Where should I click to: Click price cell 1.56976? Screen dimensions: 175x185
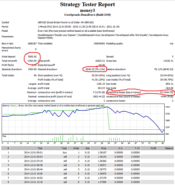coord(102,174)
